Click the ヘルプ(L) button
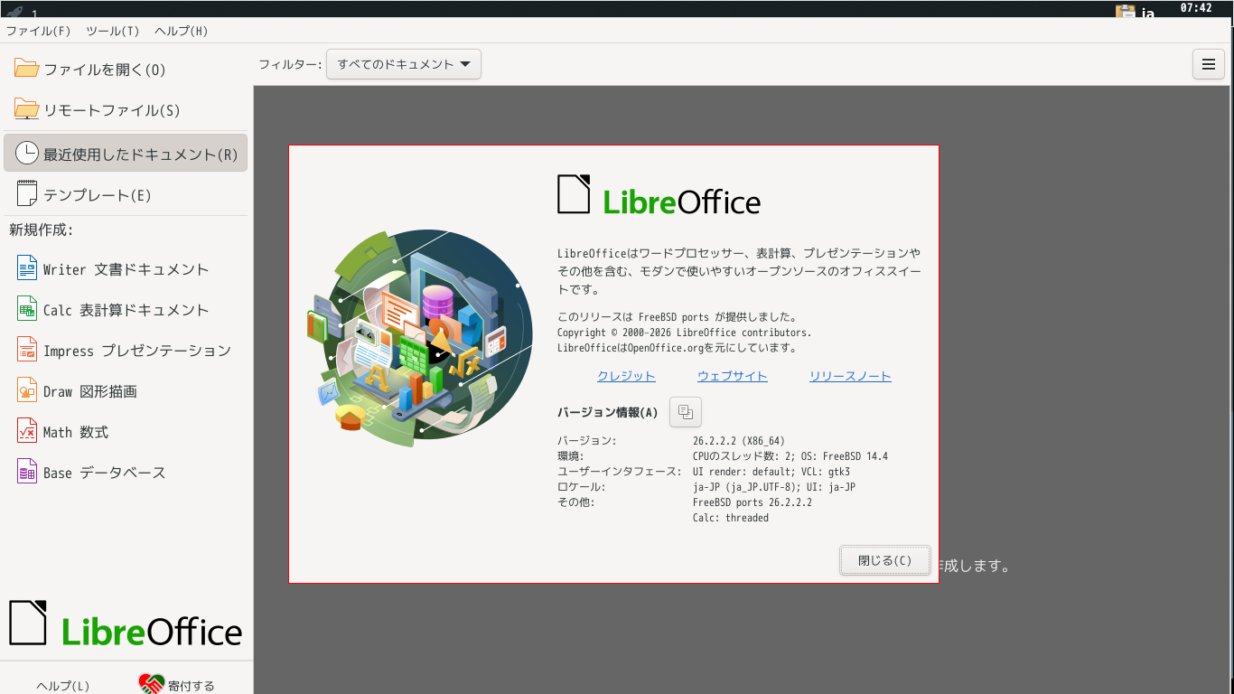 coord(63,686)
